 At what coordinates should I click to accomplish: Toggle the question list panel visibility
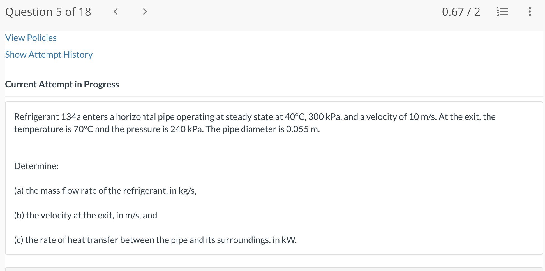(503, 12)
